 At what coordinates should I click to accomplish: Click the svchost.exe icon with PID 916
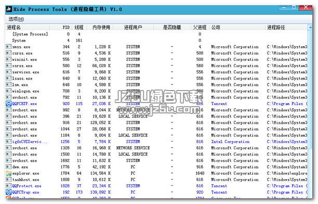[9, 122]
